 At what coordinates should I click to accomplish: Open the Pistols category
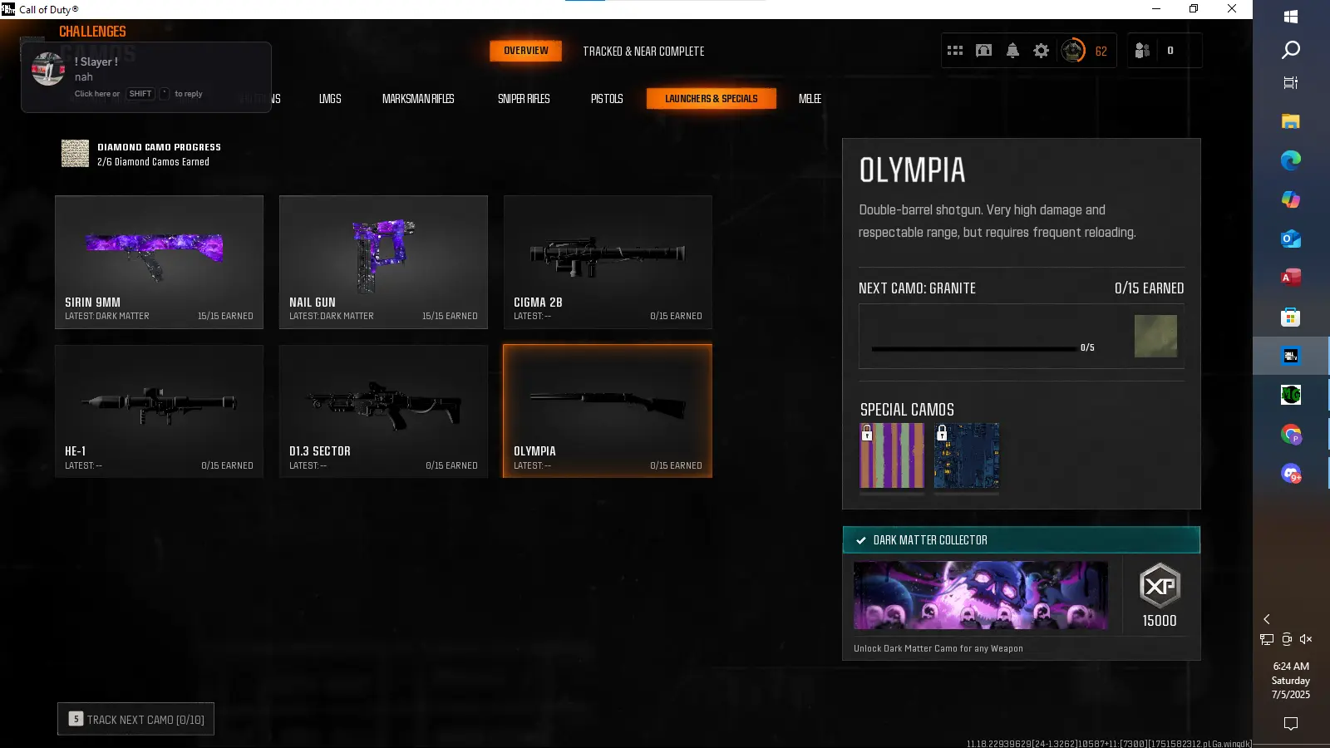click(x=607, y=99)
